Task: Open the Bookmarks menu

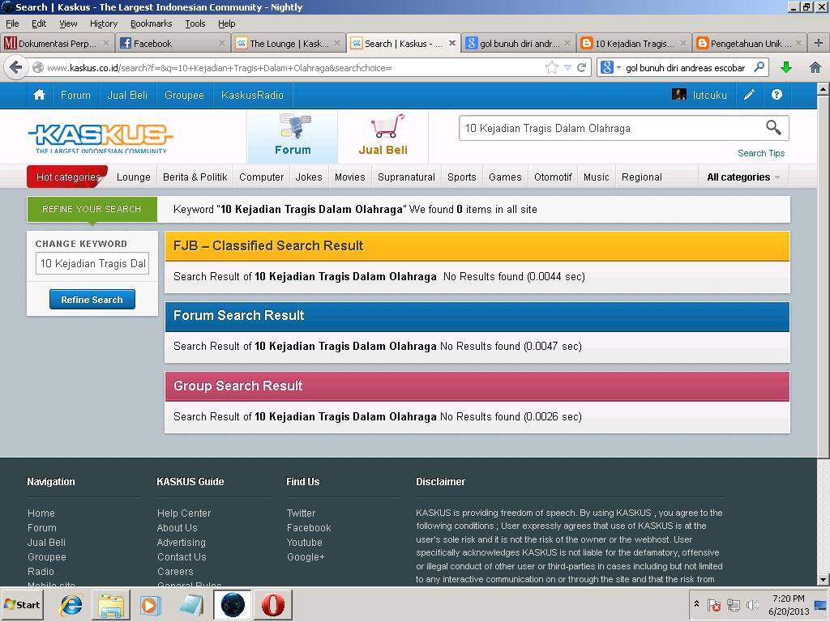Action: point(151,23)
